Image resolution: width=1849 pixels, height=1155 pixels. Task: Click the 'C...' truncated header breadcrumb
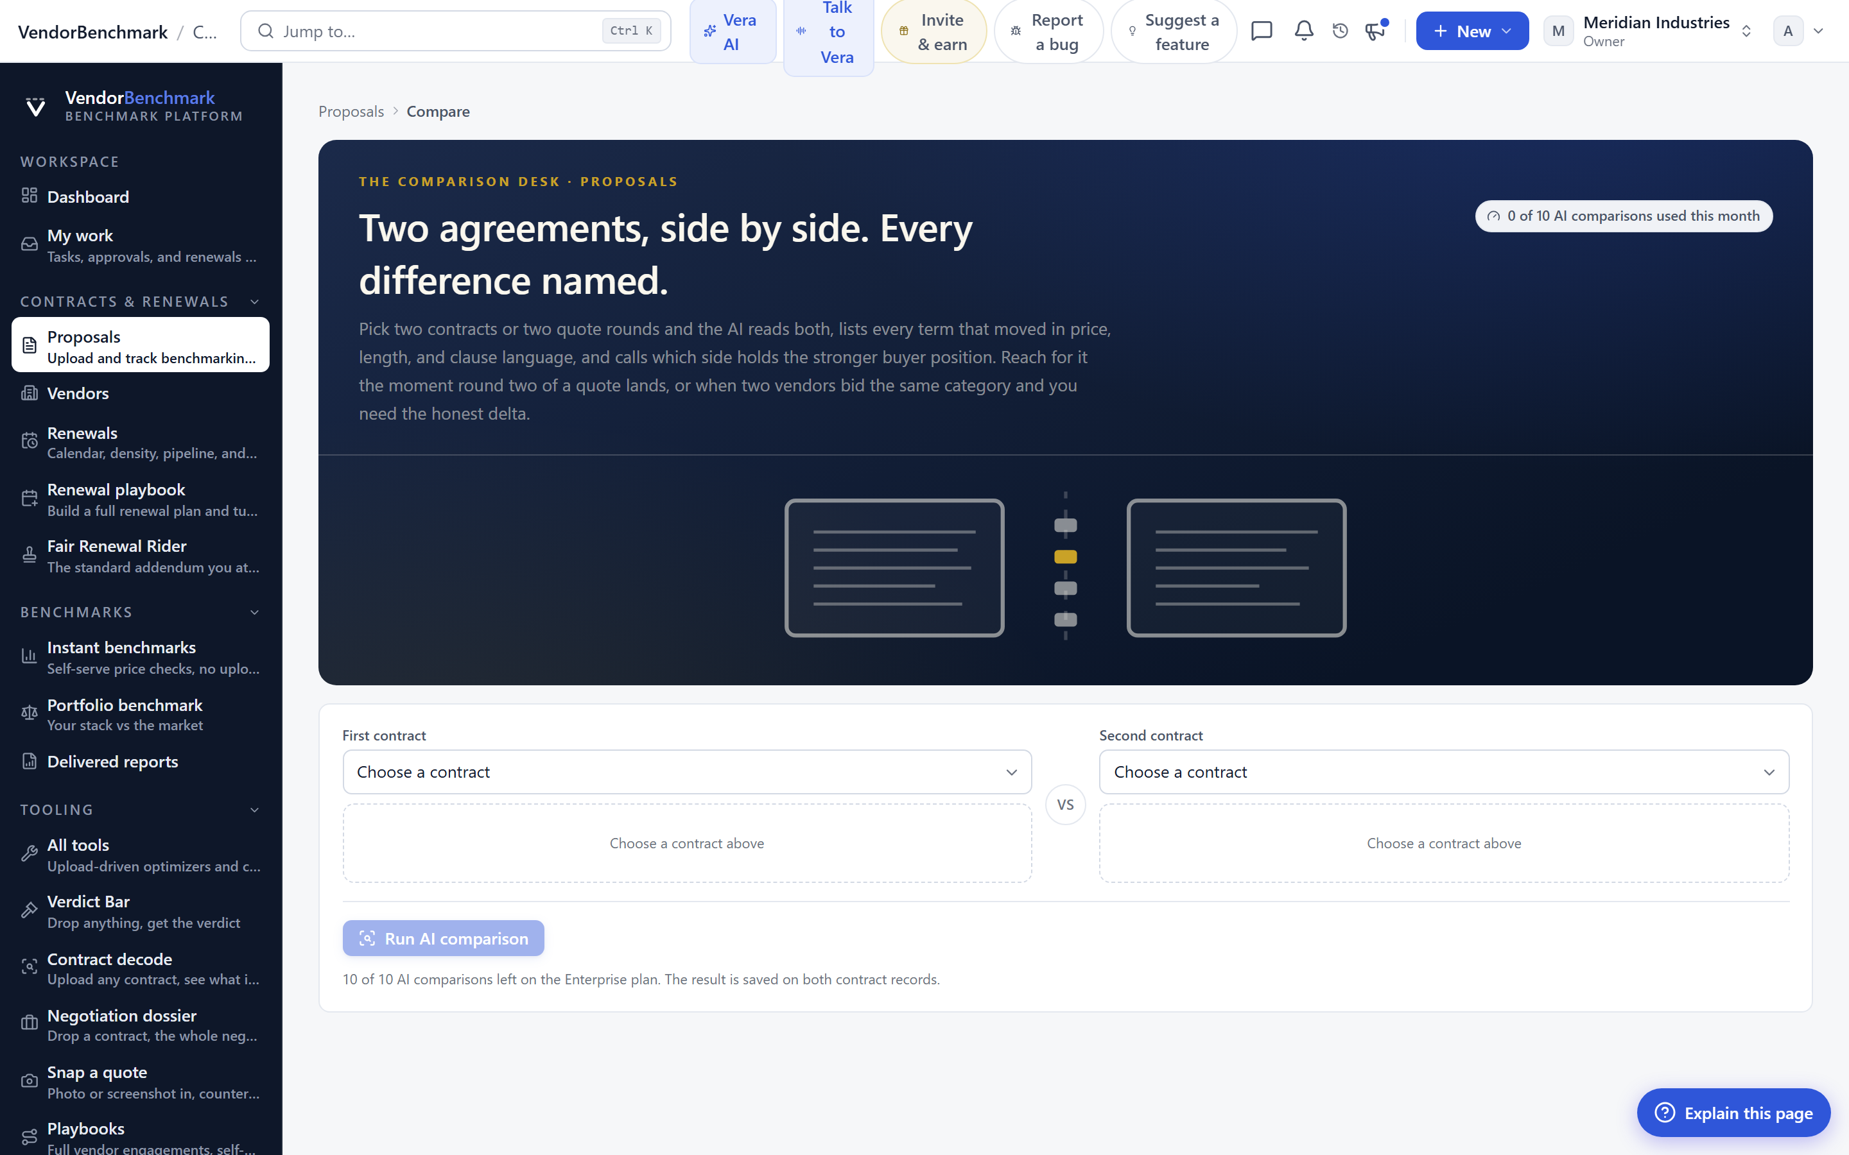[205, 31]
